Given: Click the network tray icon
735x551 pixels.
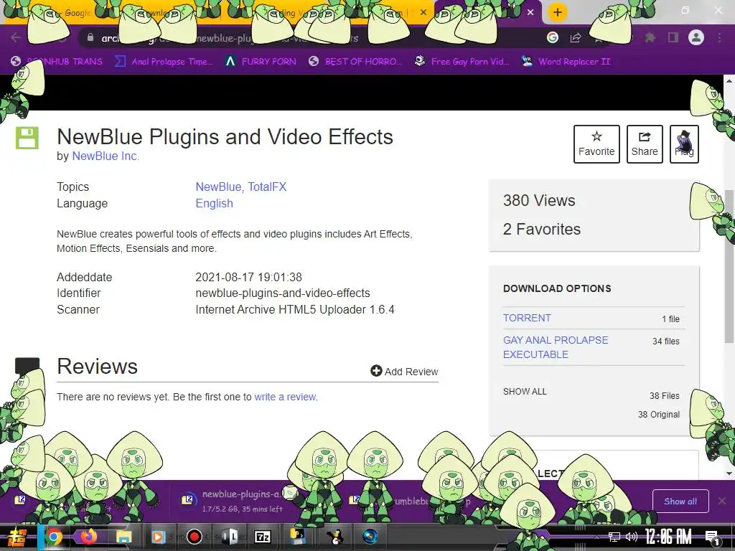Looking at the screenshot, I should point(614,537).
